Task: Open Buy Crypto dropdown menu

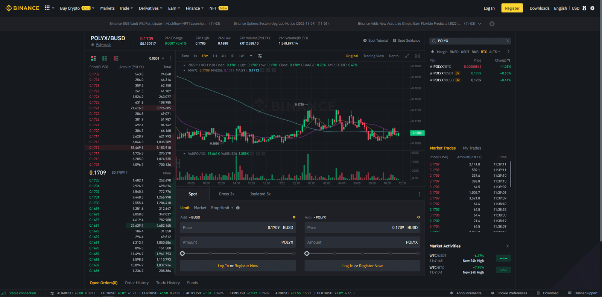Action: (77, 8)
